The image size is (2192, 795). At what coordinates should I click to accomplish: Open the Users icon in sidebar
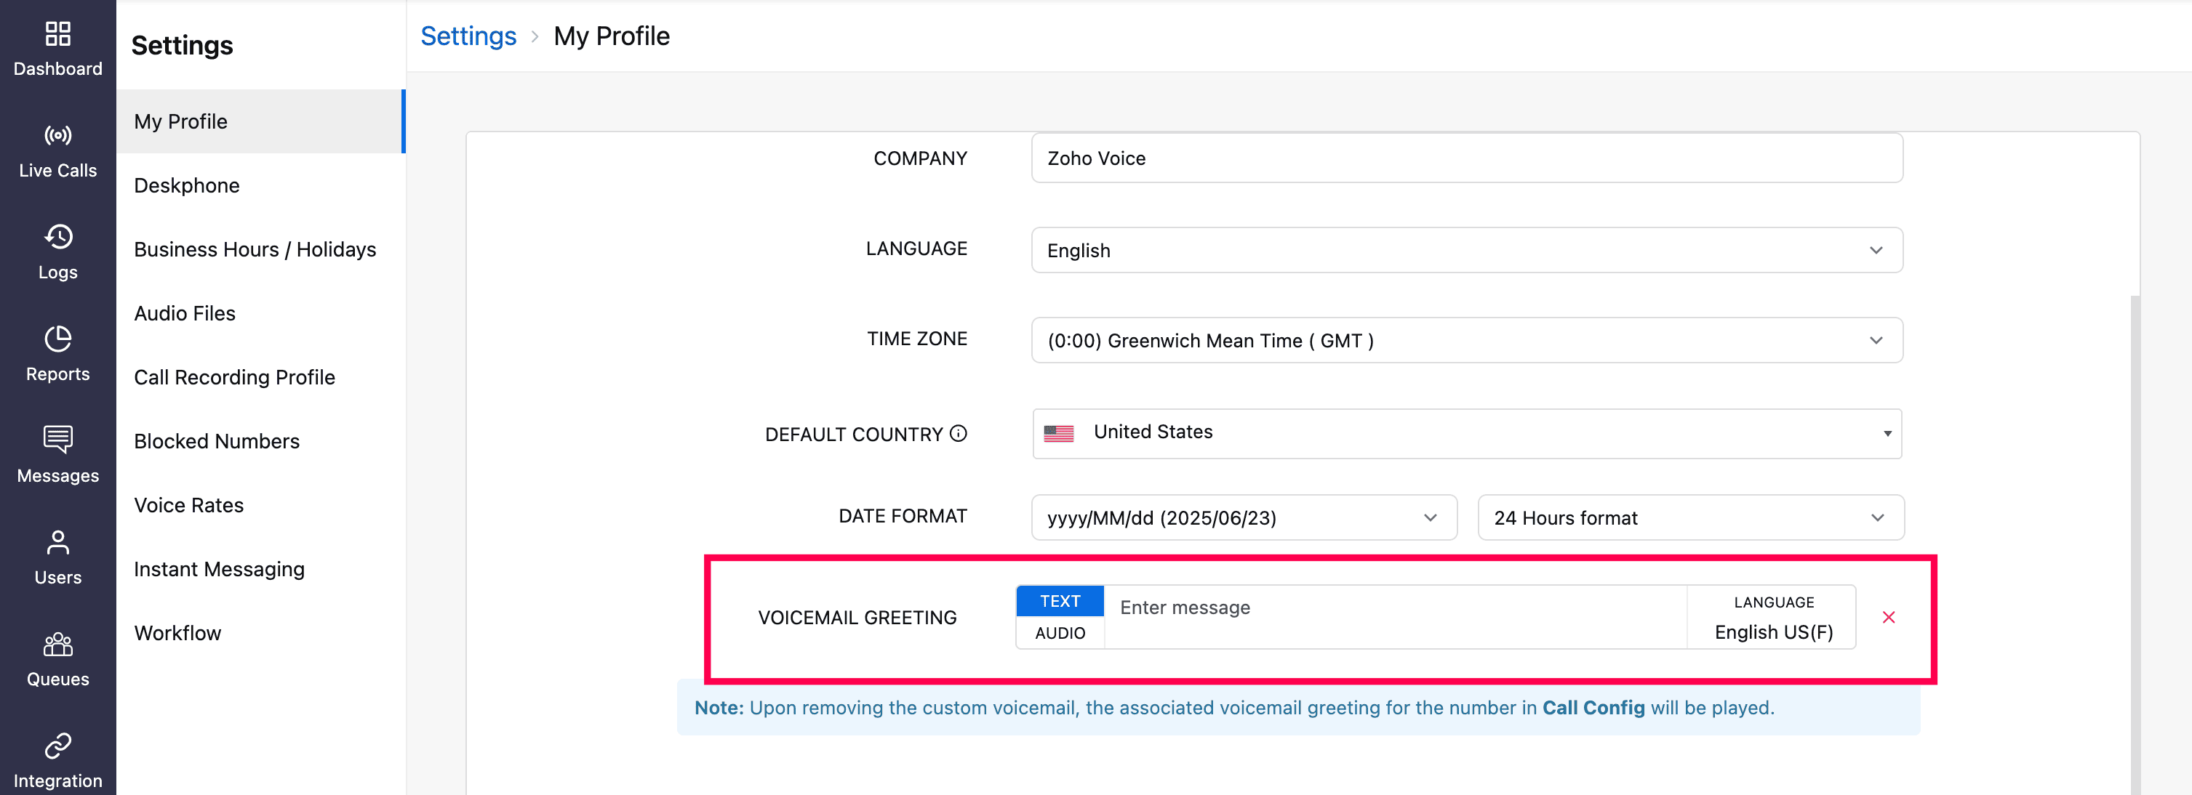58,542
